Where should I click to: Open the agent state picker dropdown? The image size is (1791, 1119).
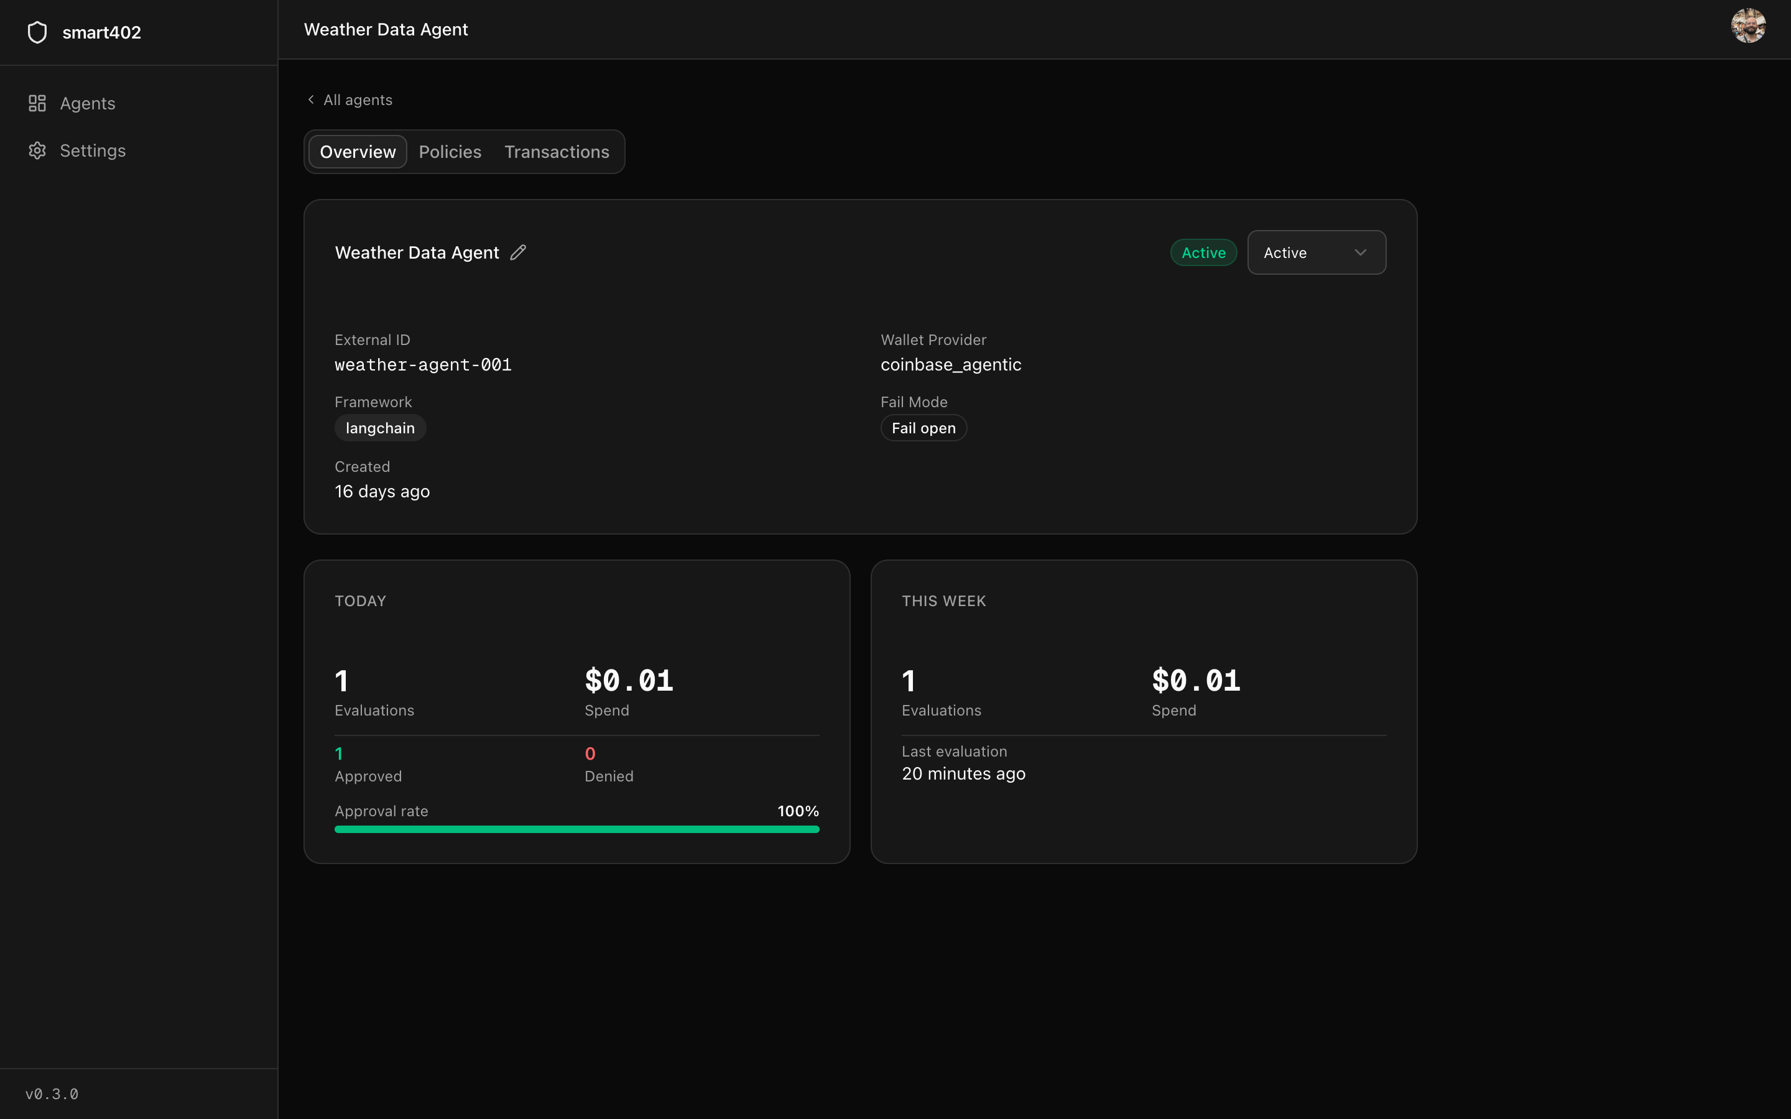click(1316, 252)
